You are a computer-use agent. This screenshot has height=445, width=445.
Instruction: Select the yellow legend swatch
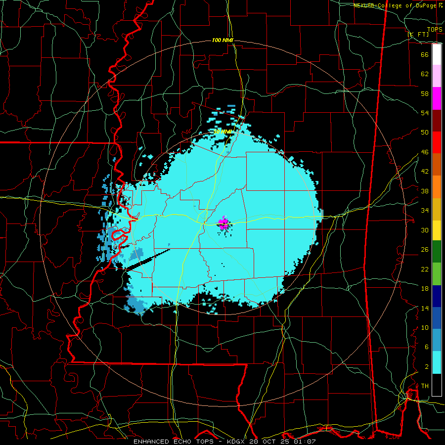click(x=437, y=230)
